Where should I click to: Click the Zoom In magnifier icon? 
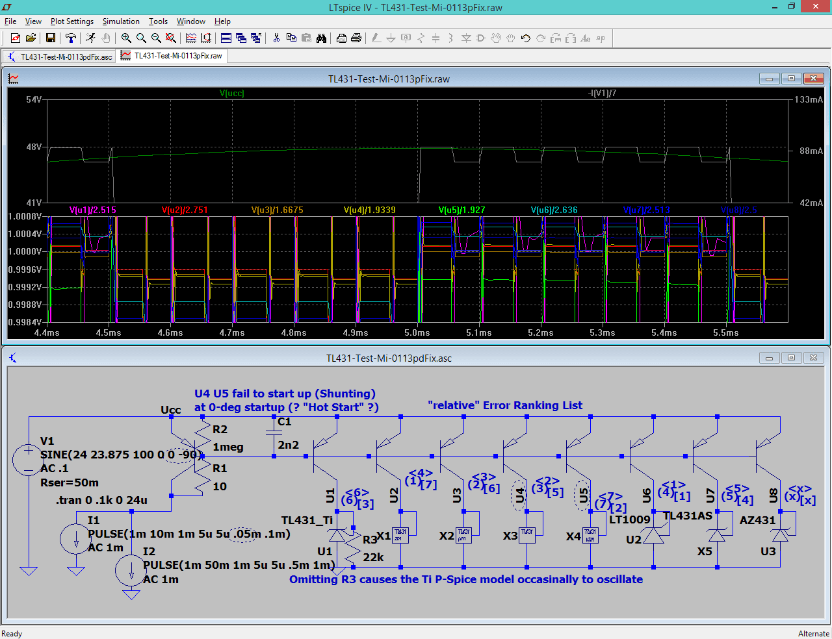pos(126,38)
